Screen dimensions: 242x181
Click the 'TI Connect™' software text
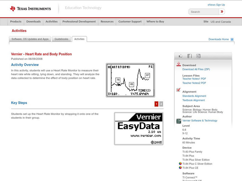(x=190, y=178)
